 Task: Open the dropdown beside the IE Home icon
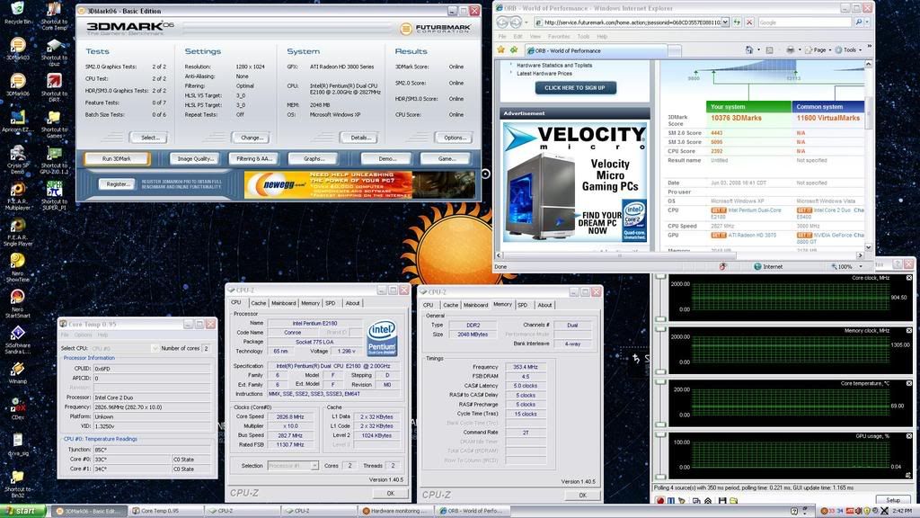click(x=758, y=50)
